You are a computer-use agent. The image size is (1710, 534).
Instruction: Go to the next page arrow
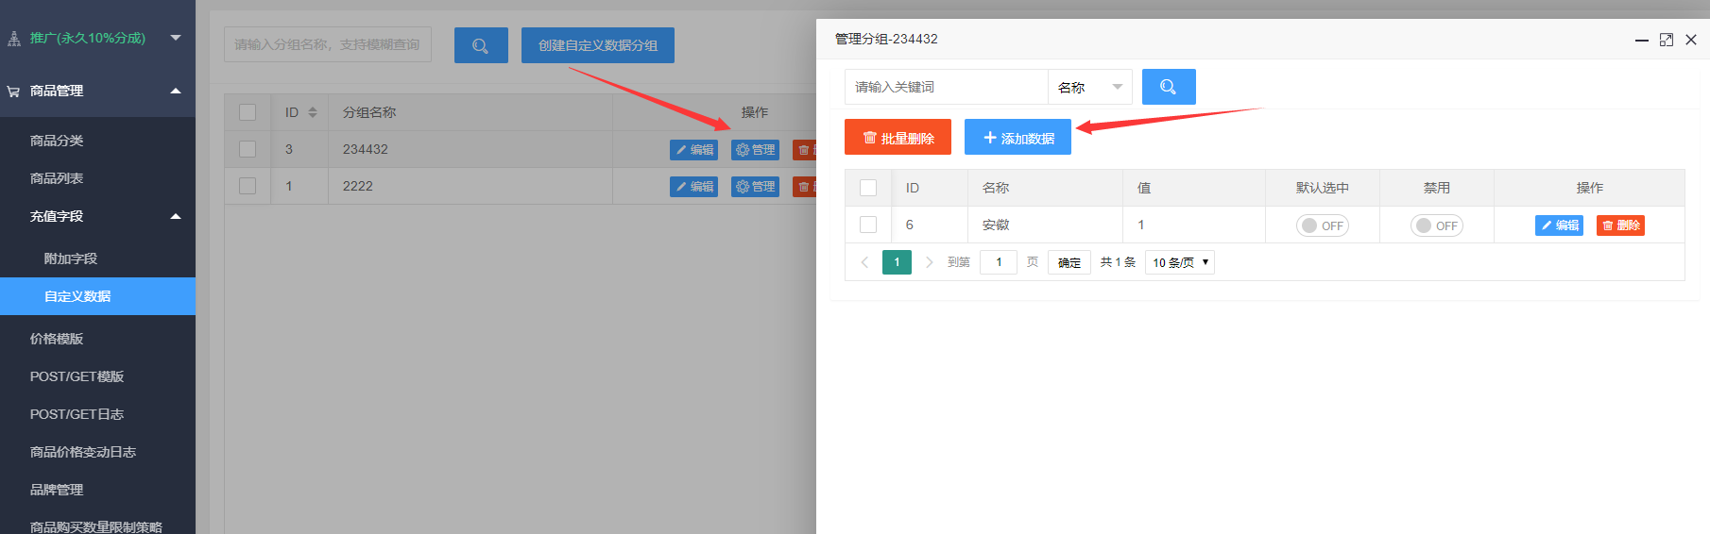click(930, 262)
